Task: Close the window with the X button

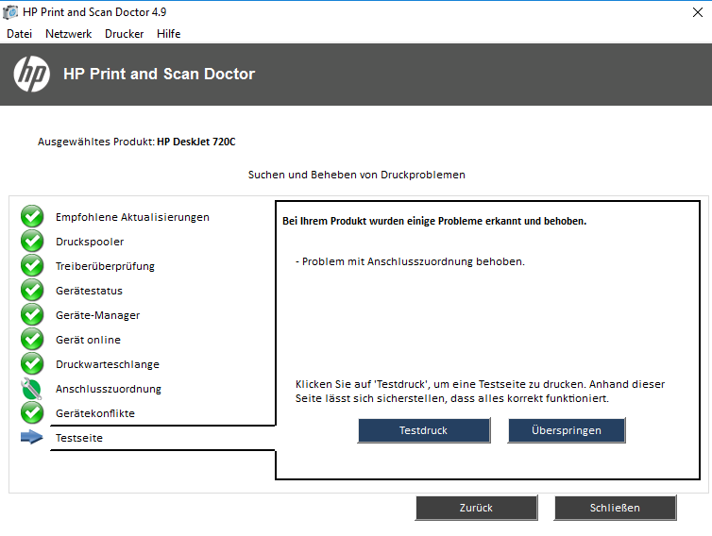Action: (698, 12)
